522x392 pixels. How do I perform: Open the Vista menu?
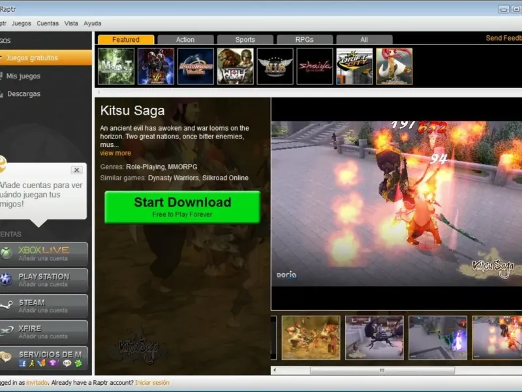tap(71, 24)
